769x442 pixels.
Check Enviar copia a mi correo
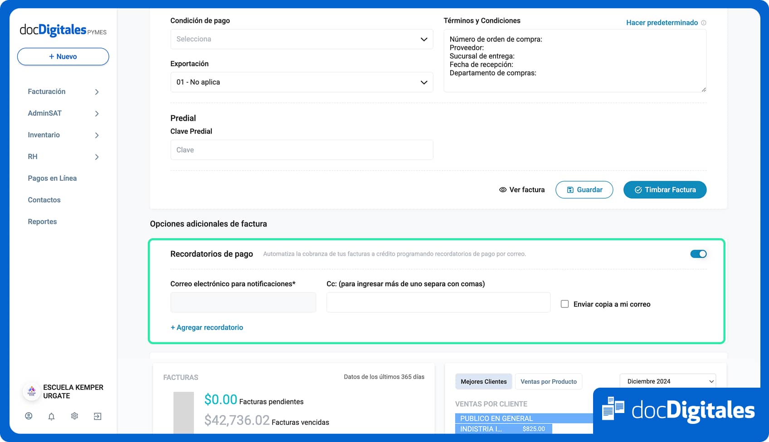(x=565, y=304)
